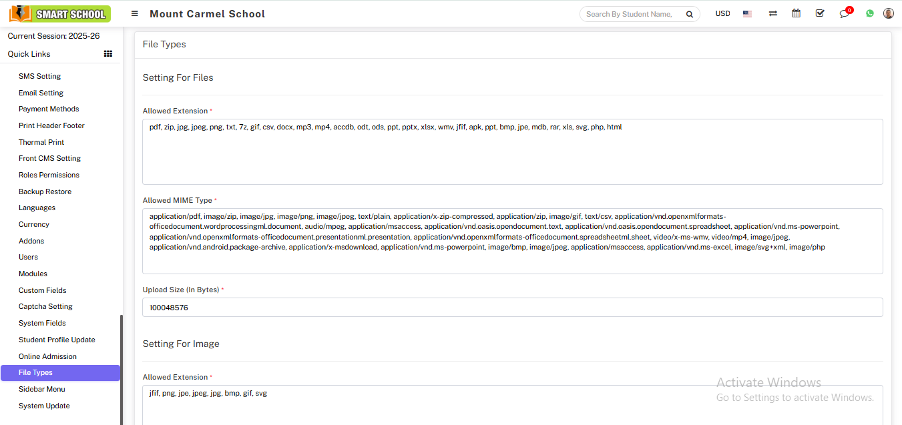
Task: Click the switch arrows icon
Action: tap(772, 13)
